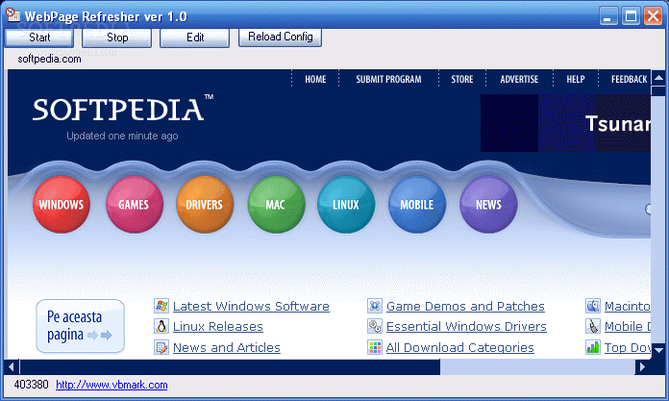Open the http://www.vbmark.com link
The height and width of the screenshot is (401, 669).
[x=111, y=385]
